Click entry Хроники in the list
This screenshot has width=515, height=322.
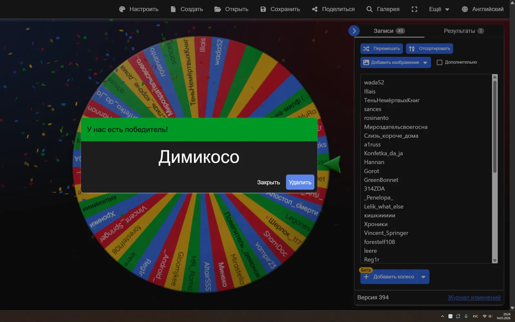click(x=376, y=224)
